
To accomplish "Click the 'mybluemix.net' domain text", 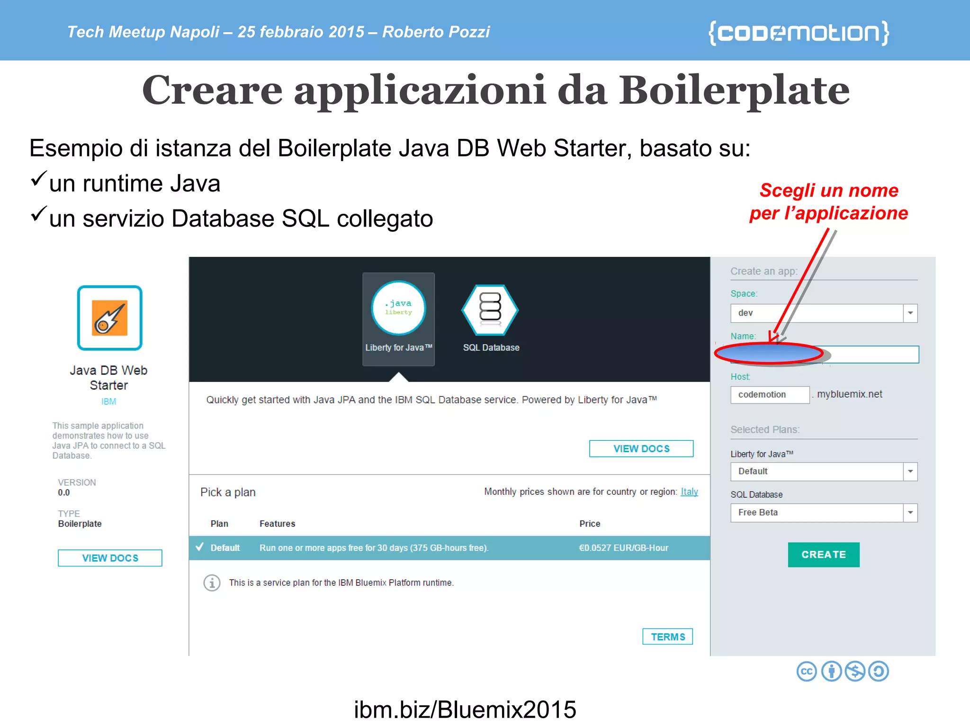I will click(850, 394).
